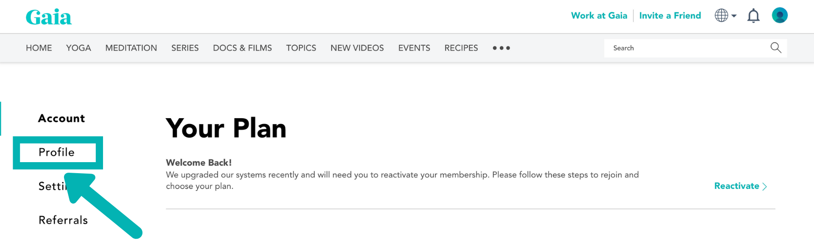Click into the Search field

click(x=695, y=48)
